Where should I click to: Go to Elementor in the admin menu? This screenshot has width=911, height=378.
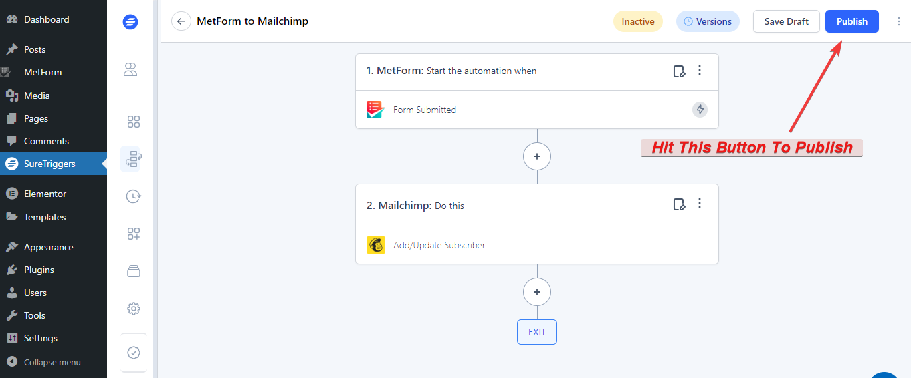pos(45,194)
